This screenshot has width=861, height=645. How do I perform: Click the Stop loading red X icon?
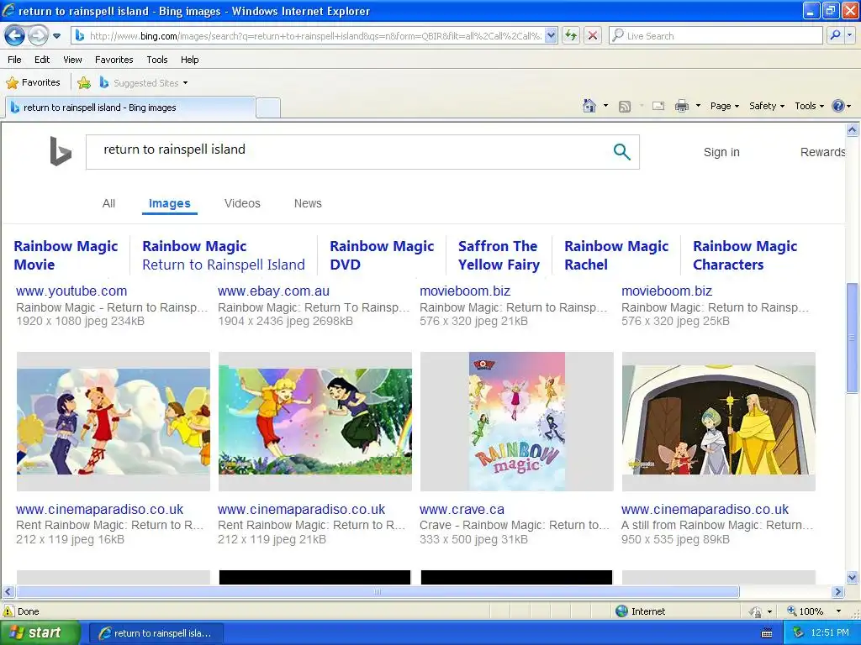point(593,36)
